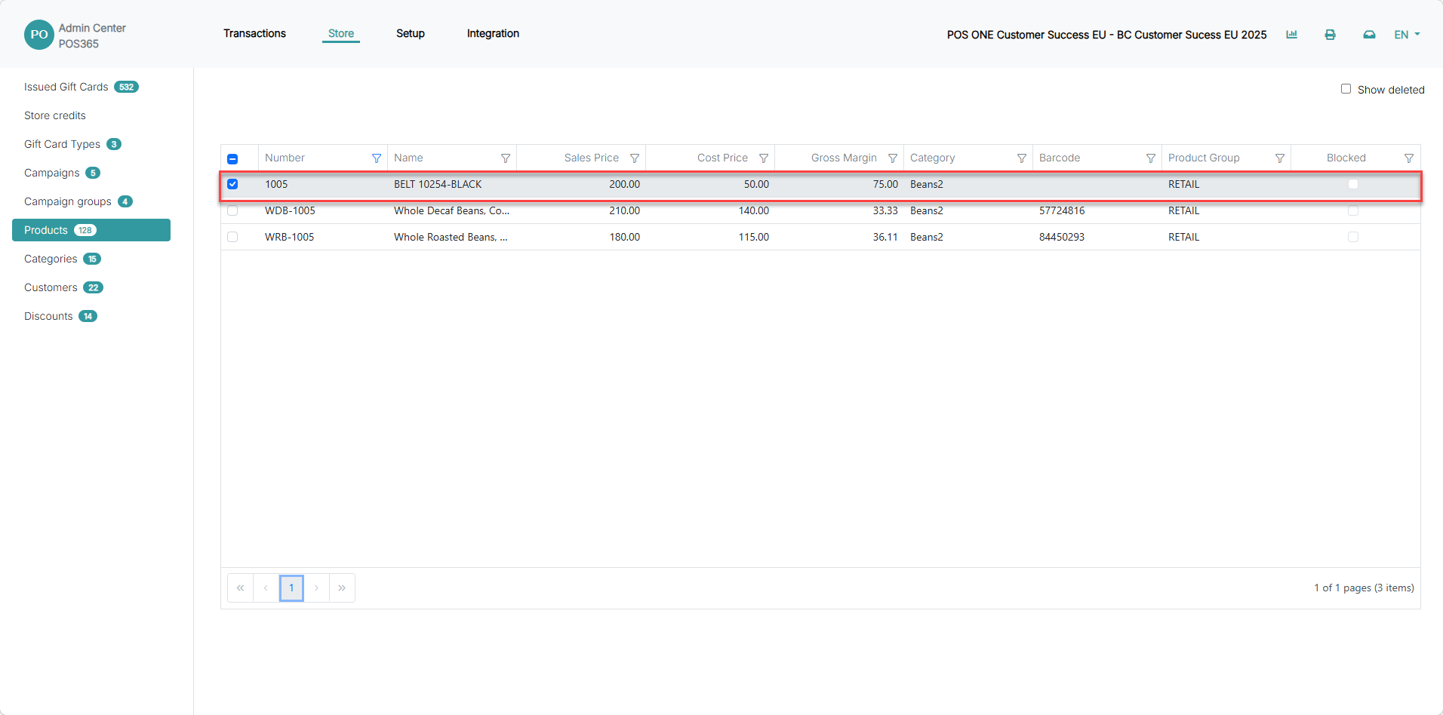
Task: Toggle Blocked checkbox for WRB-1005
Action: click(x=1353, y=237)
